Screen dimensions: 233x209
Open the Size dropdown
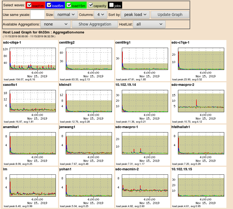tap(66, 15)
